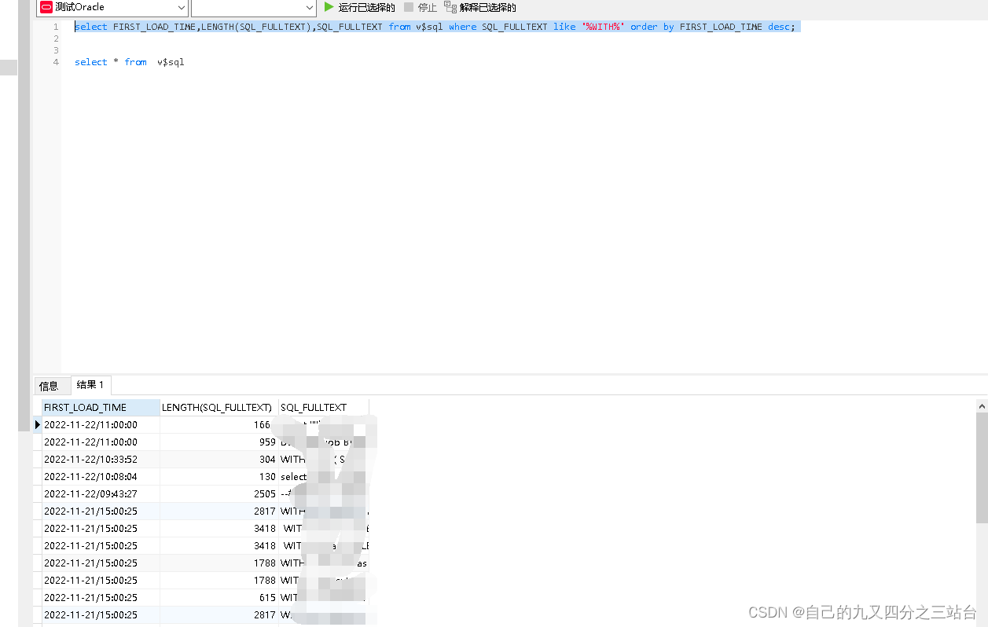Viewport: 988px width, 627px height.
Task: Click editor line 4 with select * from v$sql
Action: point(130,62)
